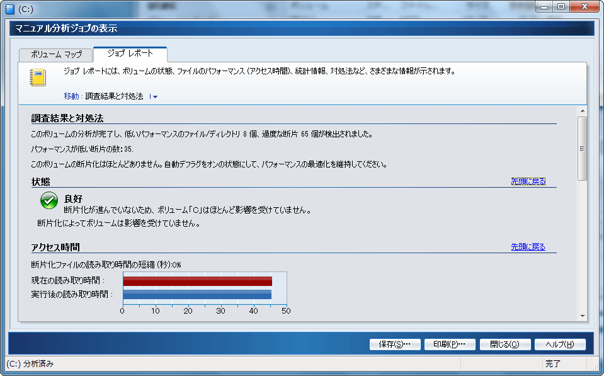604x376 pixels.
Task: Click the green checkmark 良好 status icon
Action: click(x=48, y=201)
